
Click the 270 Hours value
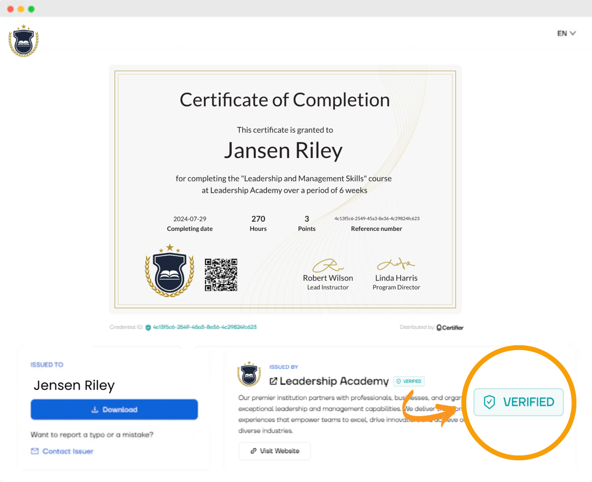[258, 219]
